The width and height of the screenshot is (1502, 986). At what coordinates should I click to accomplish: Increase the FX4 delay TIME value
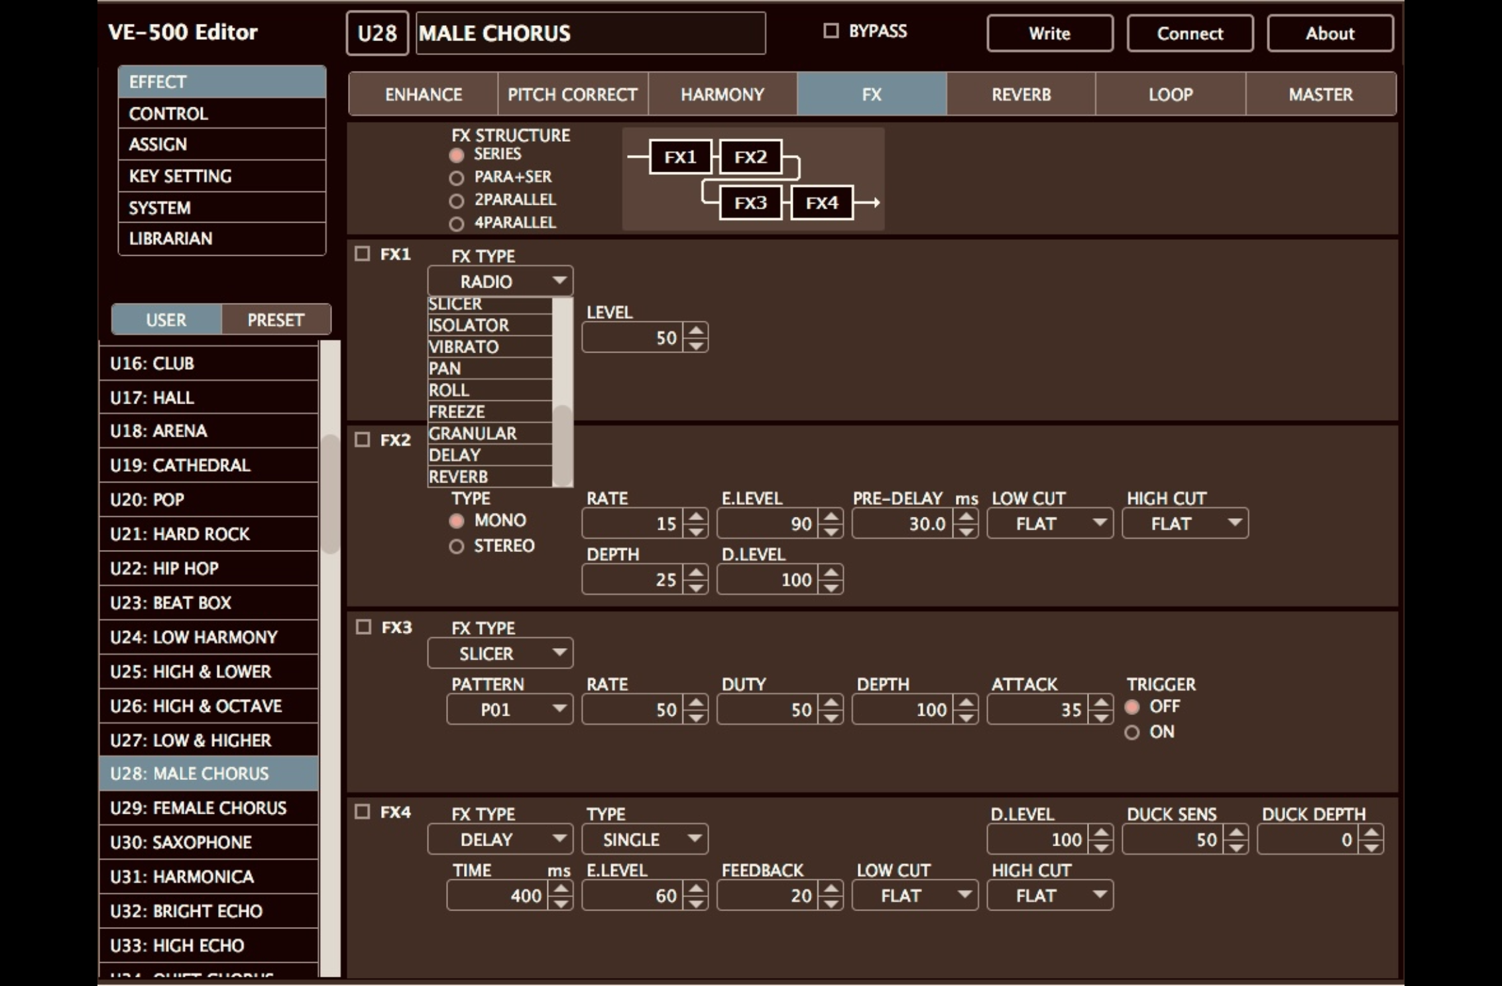(561, 889)
